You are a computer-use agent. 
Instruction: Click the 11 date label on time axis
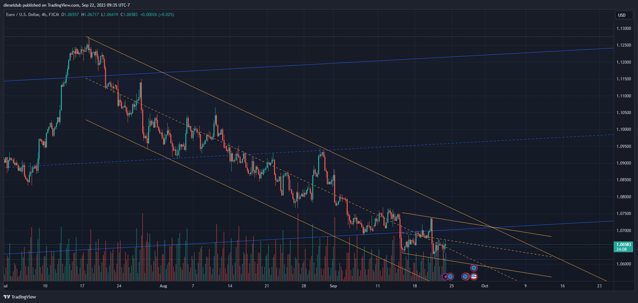[378, 286]
